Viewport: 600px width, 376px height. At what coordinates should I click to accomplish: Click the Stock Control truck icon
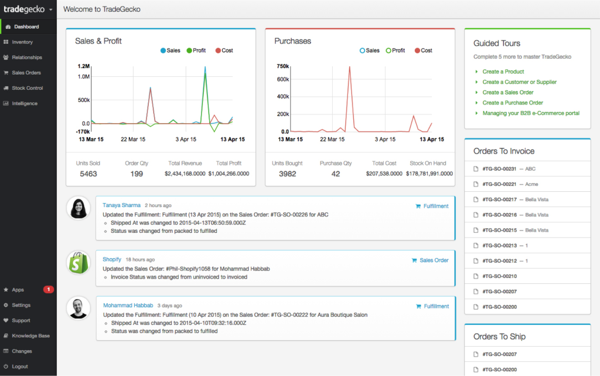(x=6, y=88)
